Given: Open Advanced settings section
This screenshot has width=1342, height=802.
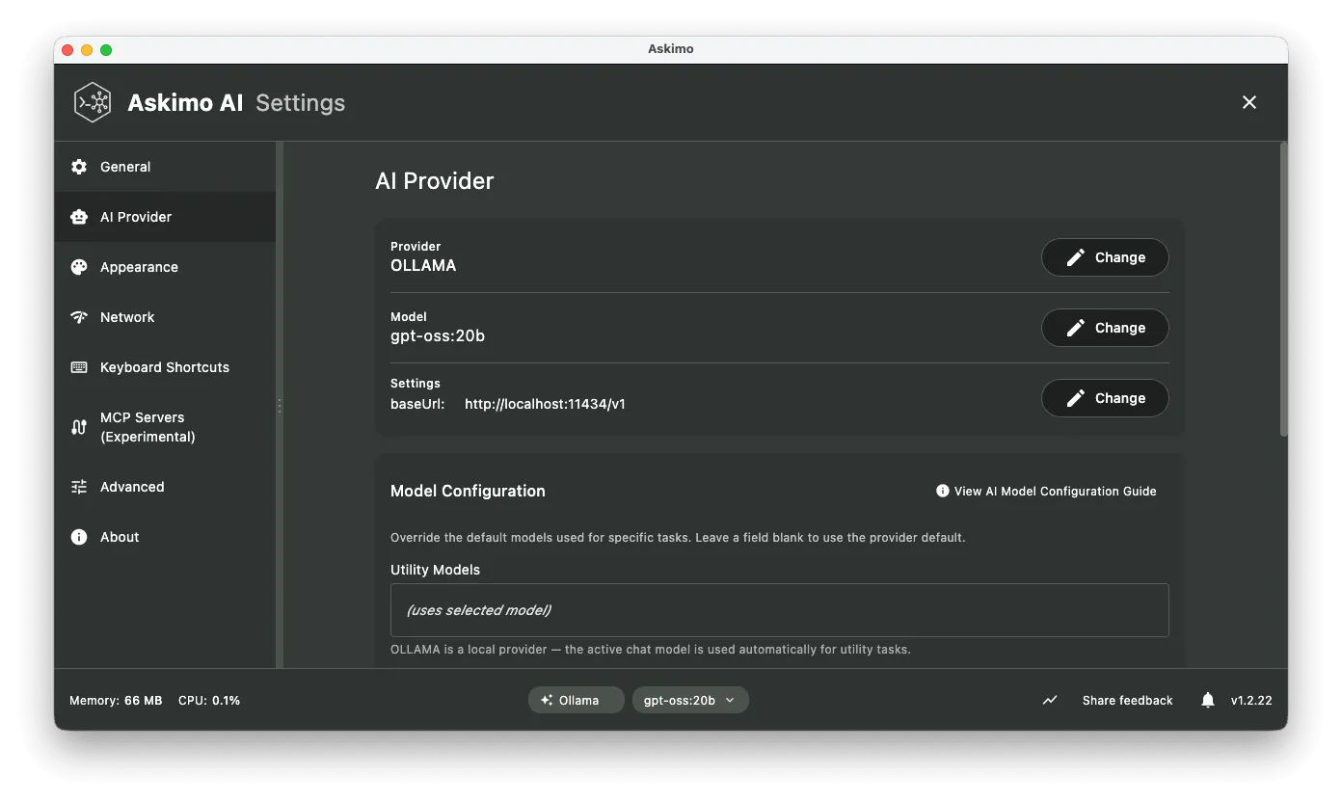Looking at the screenshot, I should (x=165, y=487).
